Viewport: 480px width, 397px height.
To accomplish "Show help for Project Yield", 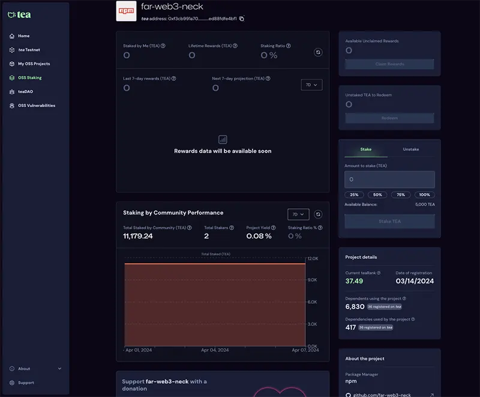I will [274, 228].
